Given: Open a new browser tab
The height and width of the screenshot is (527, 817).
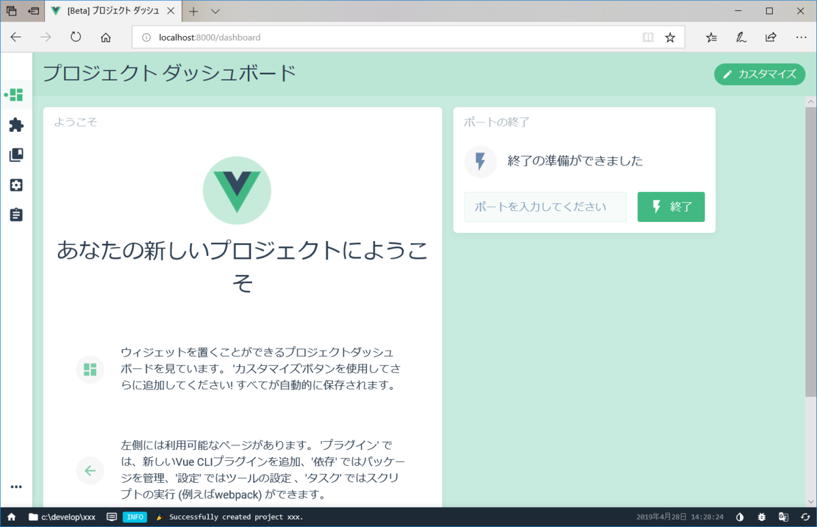Looking at the screenshot, I should [x=192, y=11].
